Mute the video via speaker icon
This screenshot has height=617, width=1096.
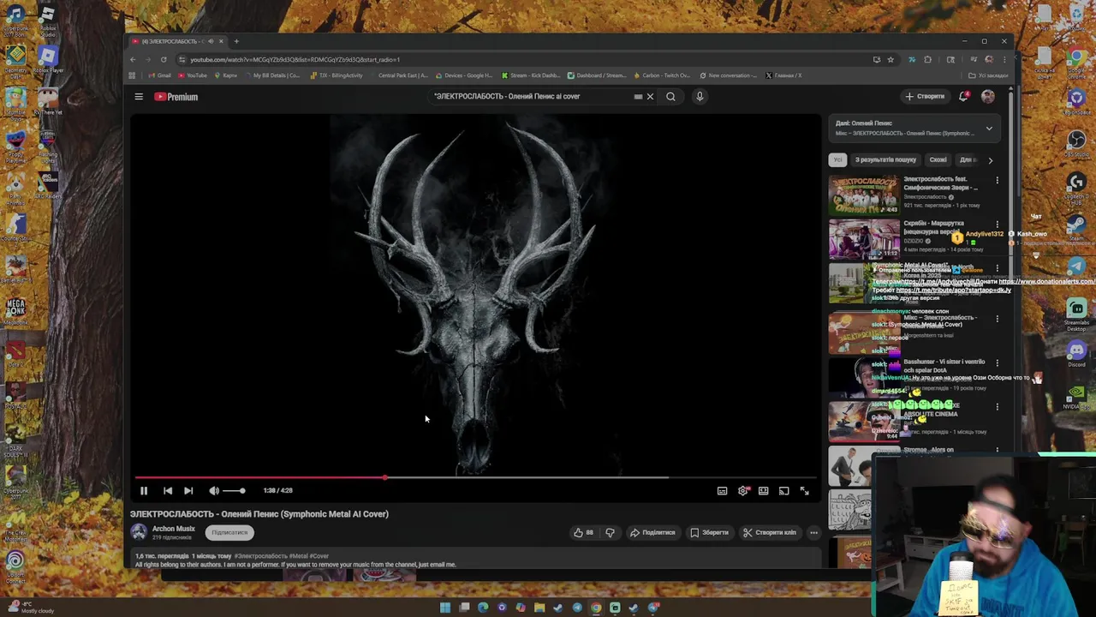[214, 490]
